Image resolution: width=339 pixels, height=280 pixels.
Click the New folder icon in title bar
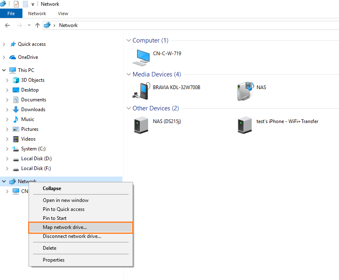pyautogui.click(x=25, y=4)
